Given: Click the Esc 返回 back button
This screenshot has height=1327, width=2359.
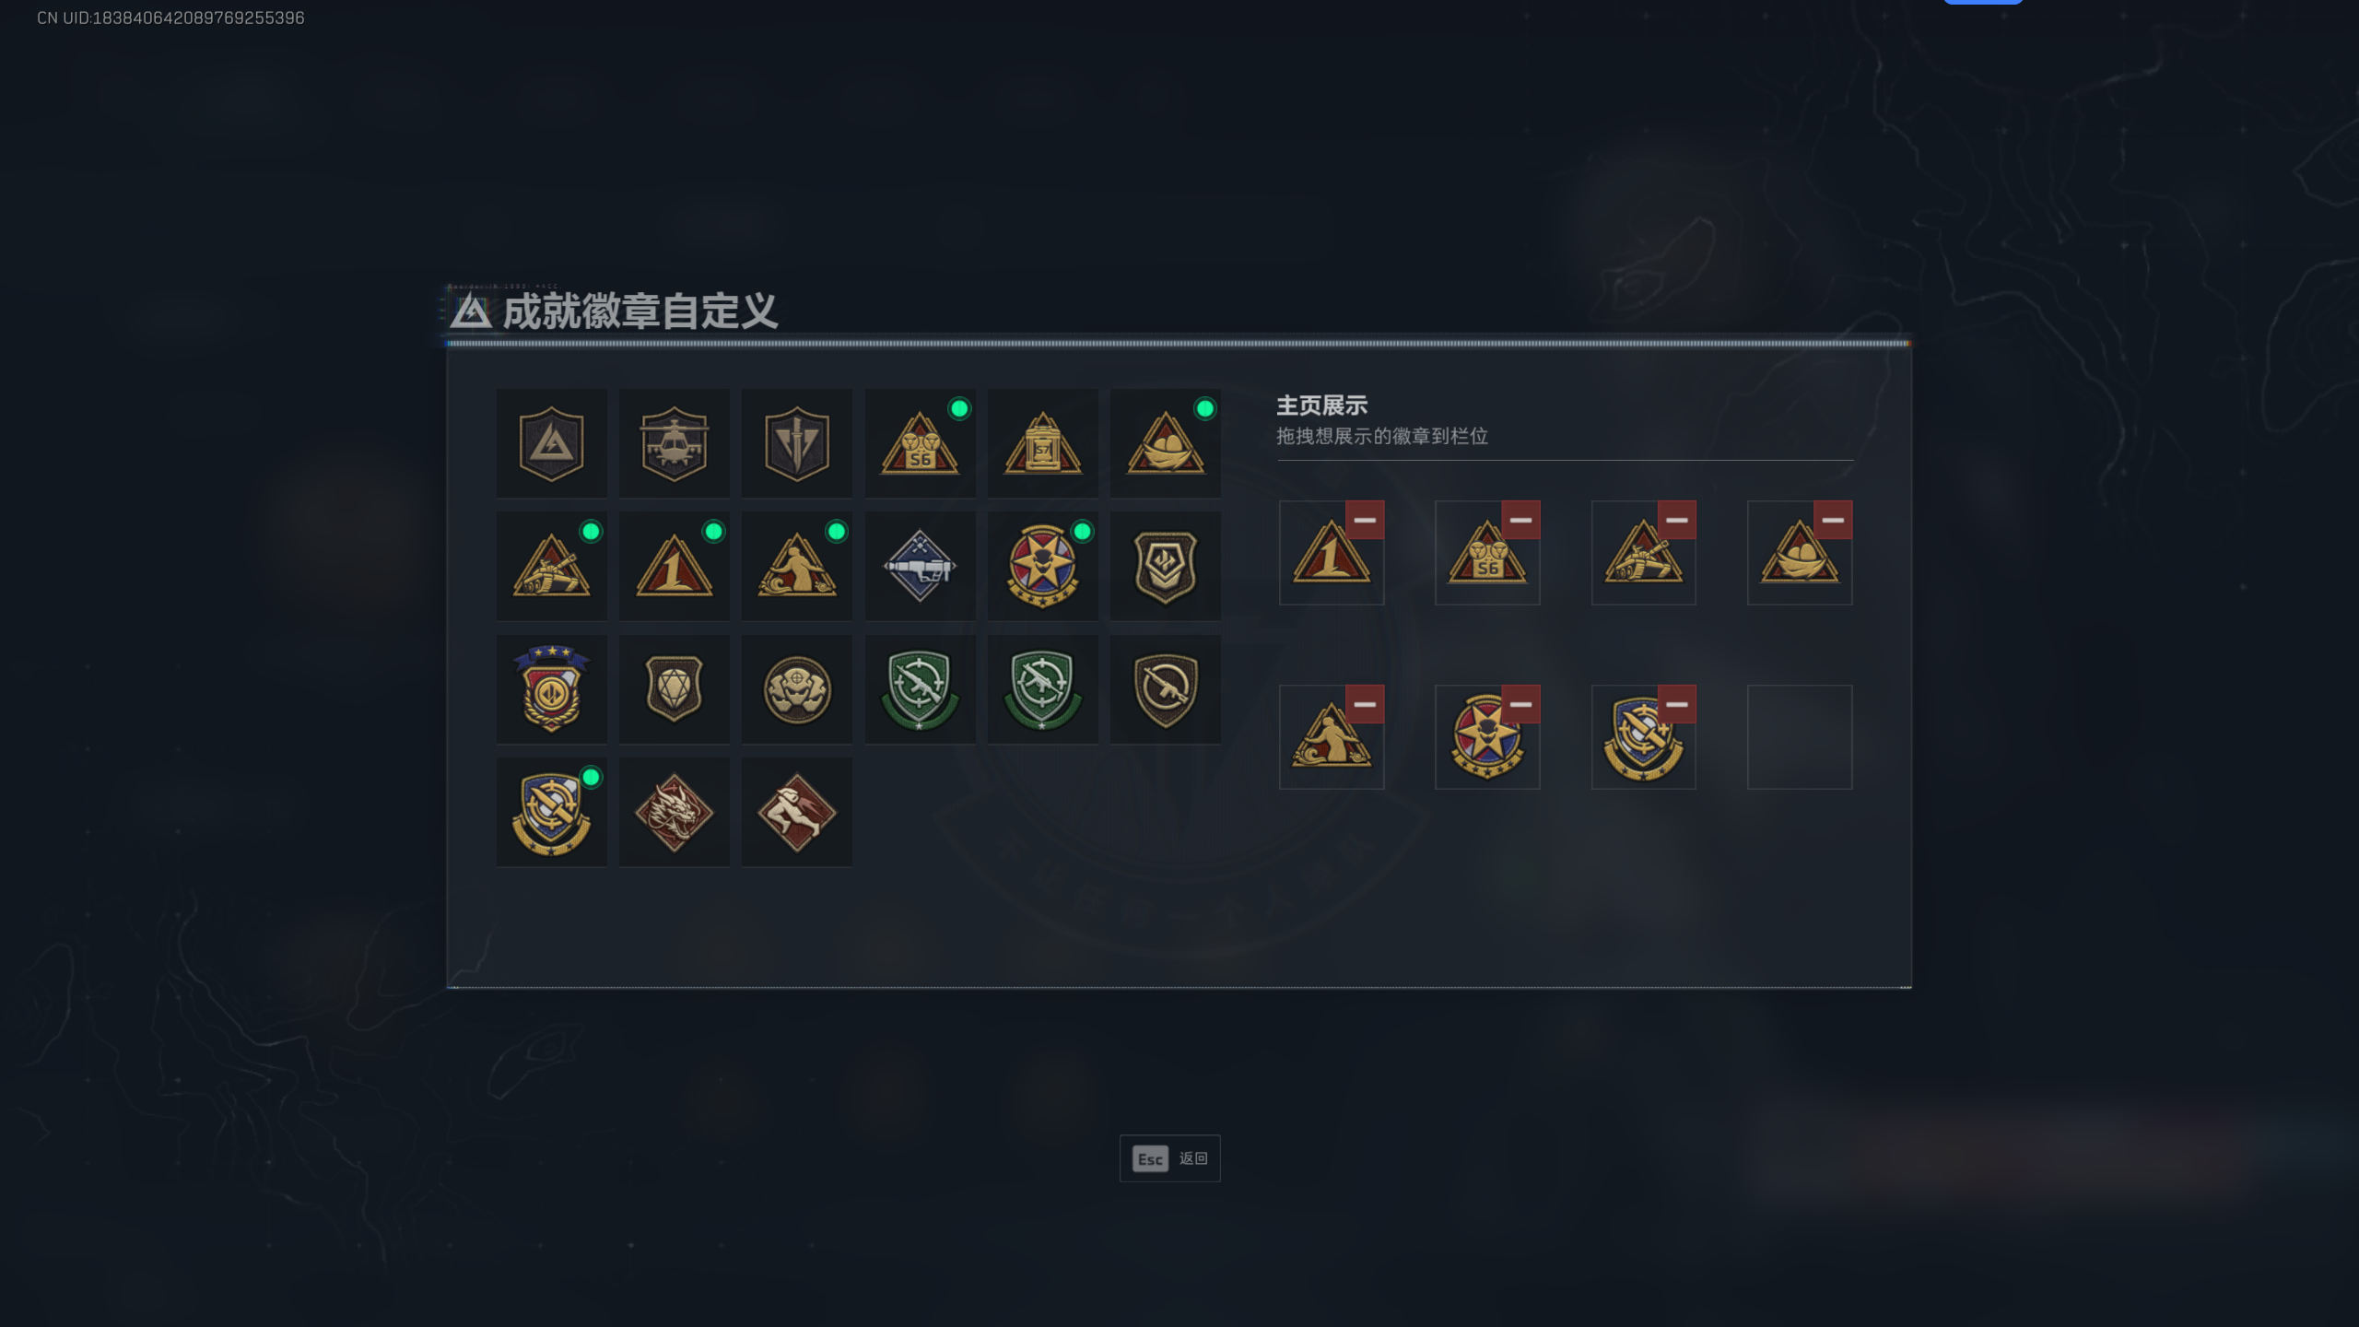Looking at the screenshot, I should [1169, 1158].
